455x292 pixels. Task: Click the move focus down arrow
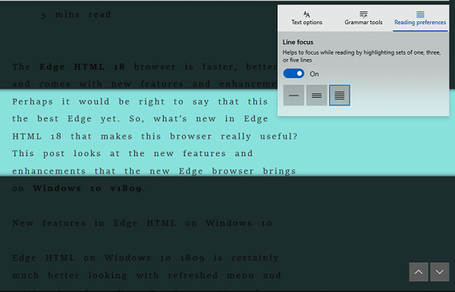tap(440, 272)
